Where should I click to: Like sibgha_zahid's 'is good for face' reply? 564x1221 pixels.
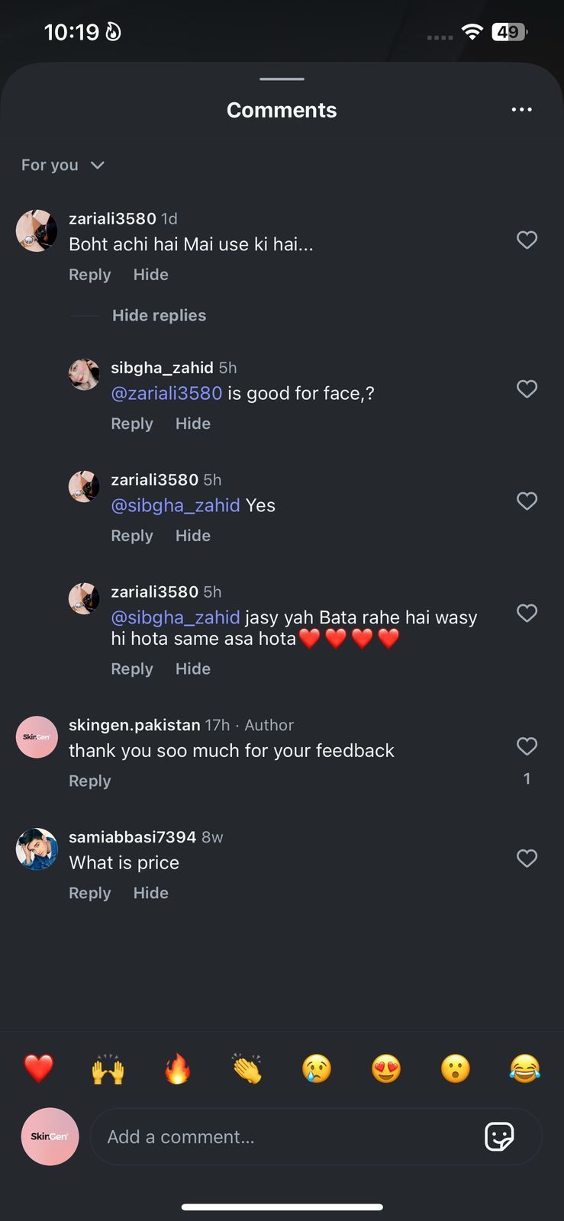[527, 388]
